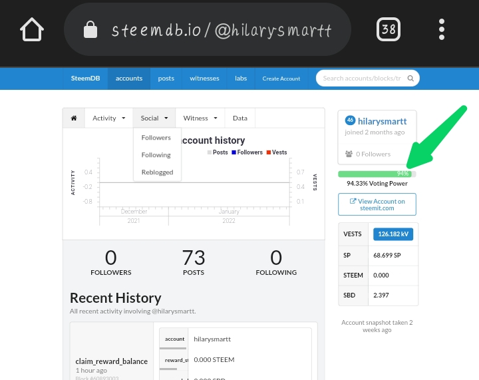This screenshot has width=479, height=380.
Task: Tap the lock icon in address bar
Action: (x=90, y=30)
